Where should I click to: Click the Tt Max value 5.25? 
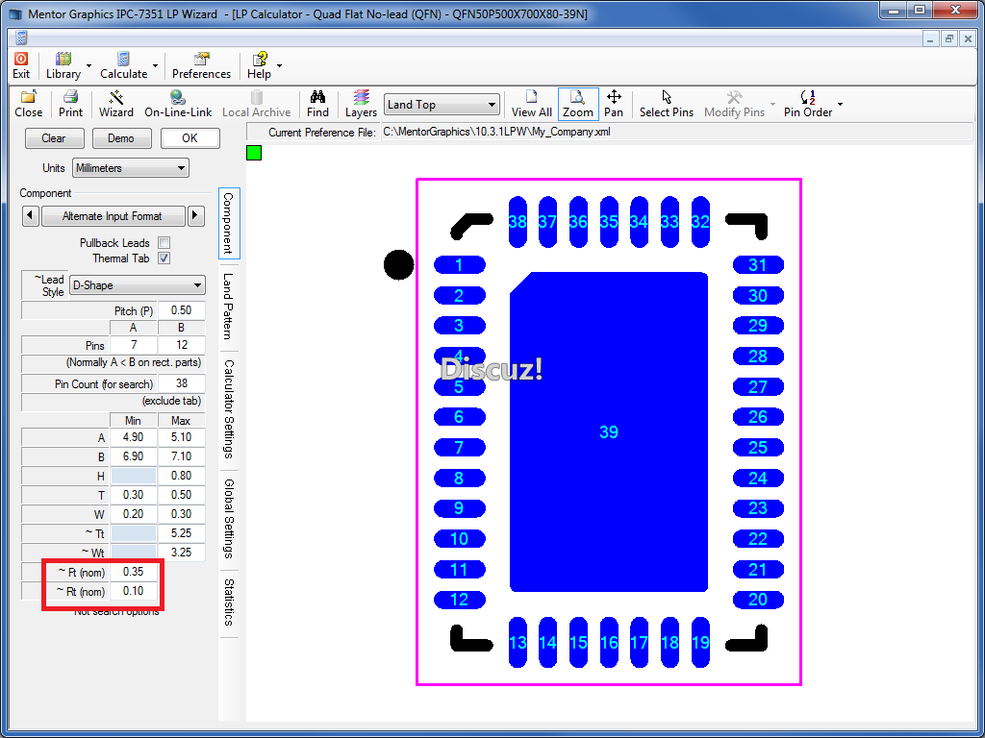coord(181,533)
